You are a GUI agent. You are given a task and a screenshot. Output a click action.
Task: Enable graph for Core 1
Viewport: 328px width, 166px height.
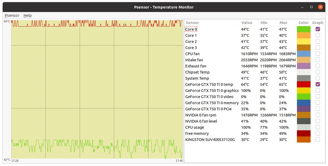coord(318,35)
